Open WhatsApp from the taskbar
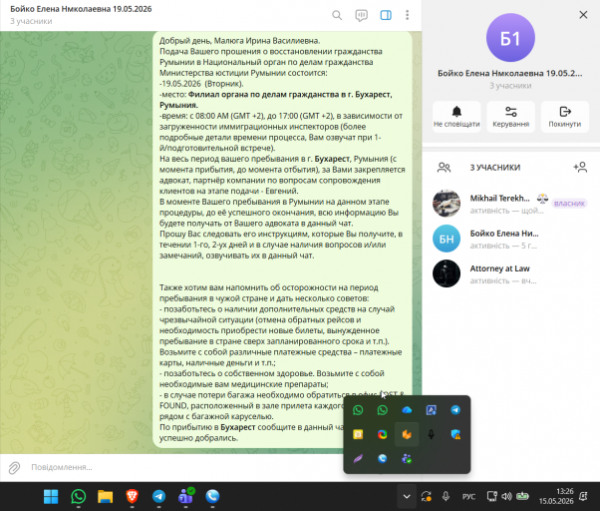Viewport: 600px width, 511px height. (x=78, y=497)
